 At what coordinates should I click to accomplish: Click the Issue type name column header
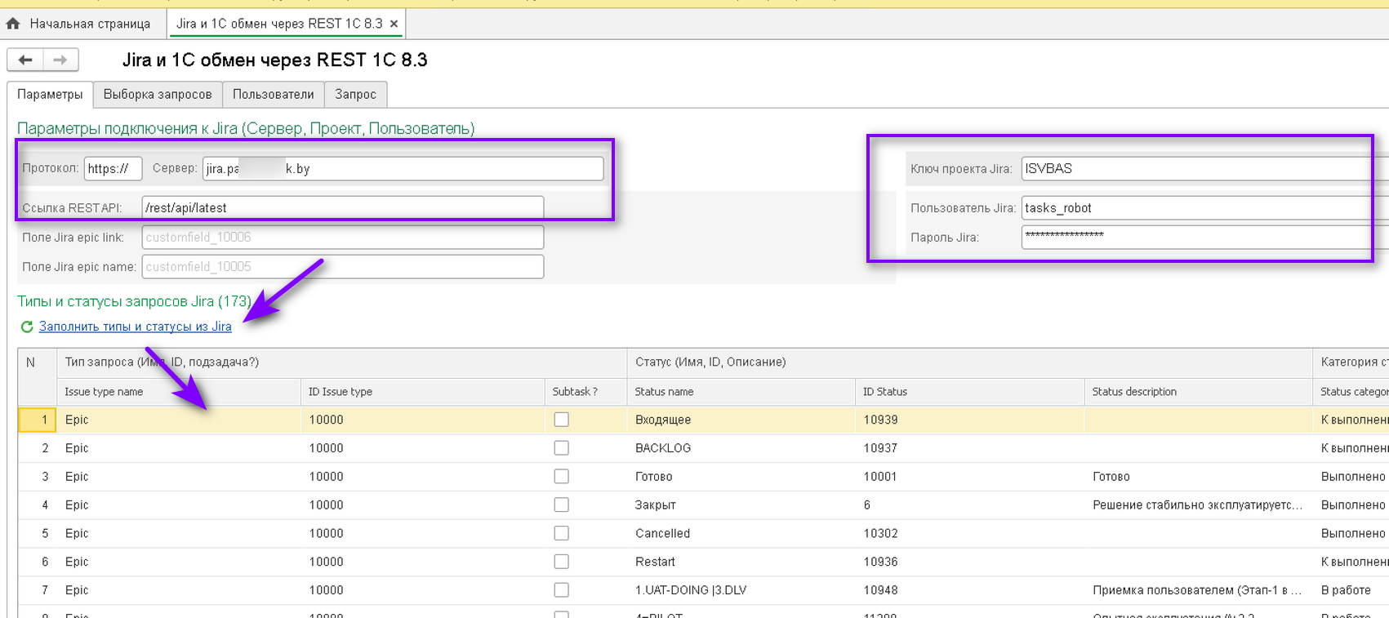tap(179, 392)
